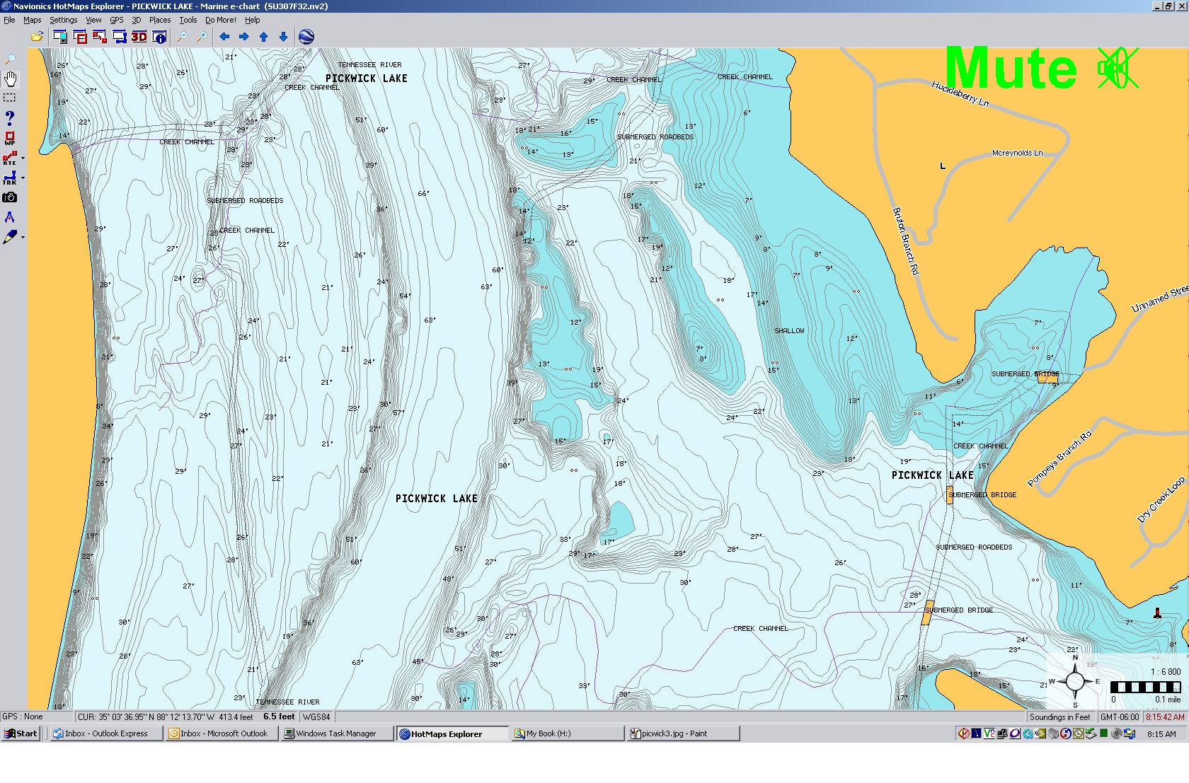Click the map scale bar
The image size is (1189, 783).
click(1145, 687)
